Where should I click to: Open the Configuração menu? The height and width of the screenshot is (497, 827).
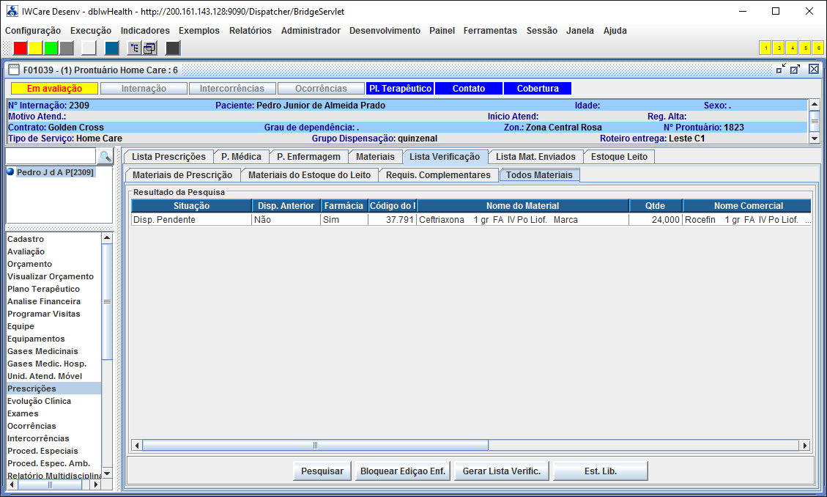[33, 31]
